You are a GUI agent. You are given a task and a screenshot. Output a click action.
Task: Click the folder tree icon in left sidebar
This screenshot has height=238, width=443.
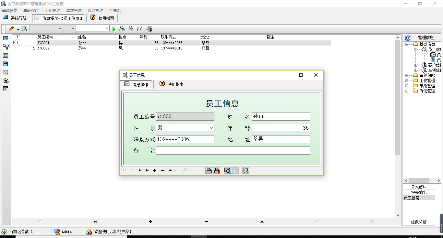click(6, 47)
